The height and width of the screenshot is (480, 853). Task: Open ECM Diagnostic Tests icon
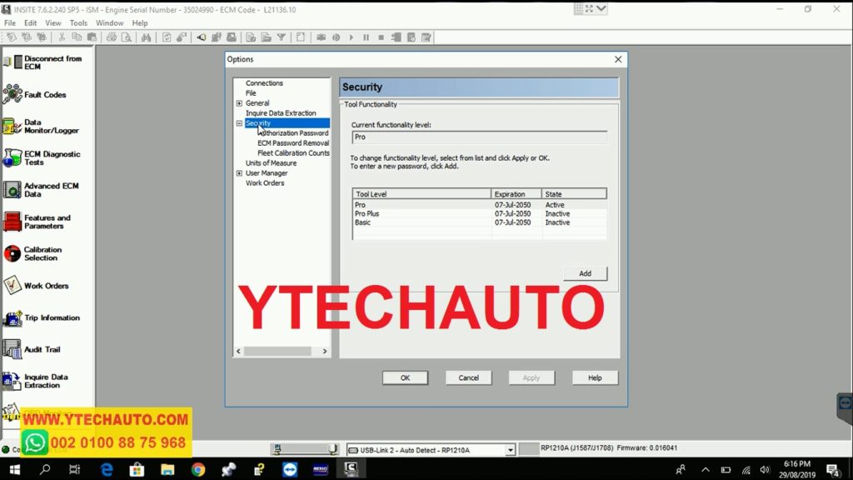[12, 158]
